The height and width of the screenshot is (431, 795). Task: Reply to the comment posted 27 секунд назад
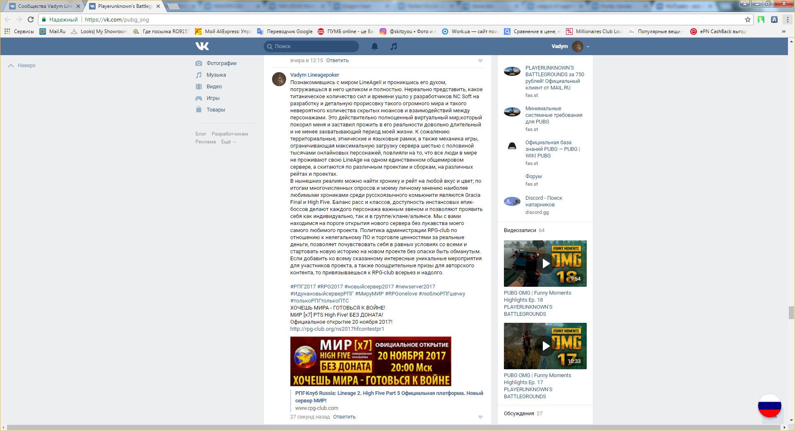pos(344,417)
